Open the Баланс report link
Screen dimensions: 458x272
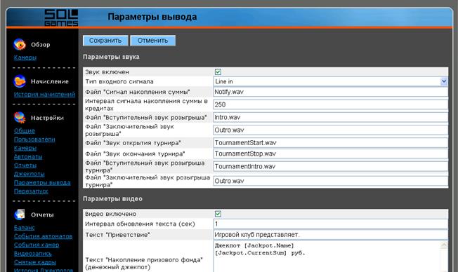pos(25,227)
